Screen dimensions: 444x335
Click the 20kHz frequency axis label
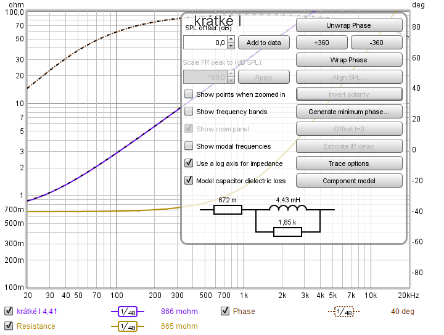408,296
